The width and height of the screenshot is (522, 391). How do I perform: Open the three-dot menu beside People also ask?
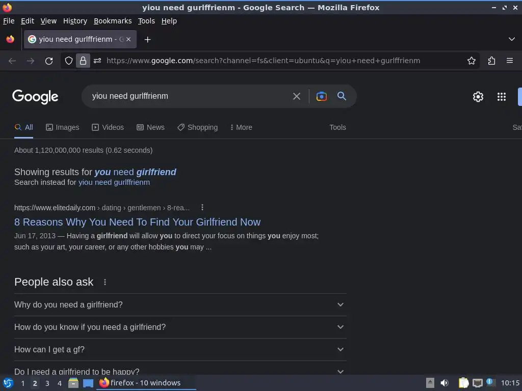(x=105, y=282)
